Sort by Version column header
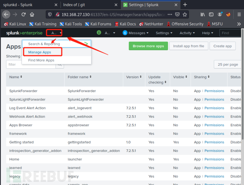 tap(134, 77)
